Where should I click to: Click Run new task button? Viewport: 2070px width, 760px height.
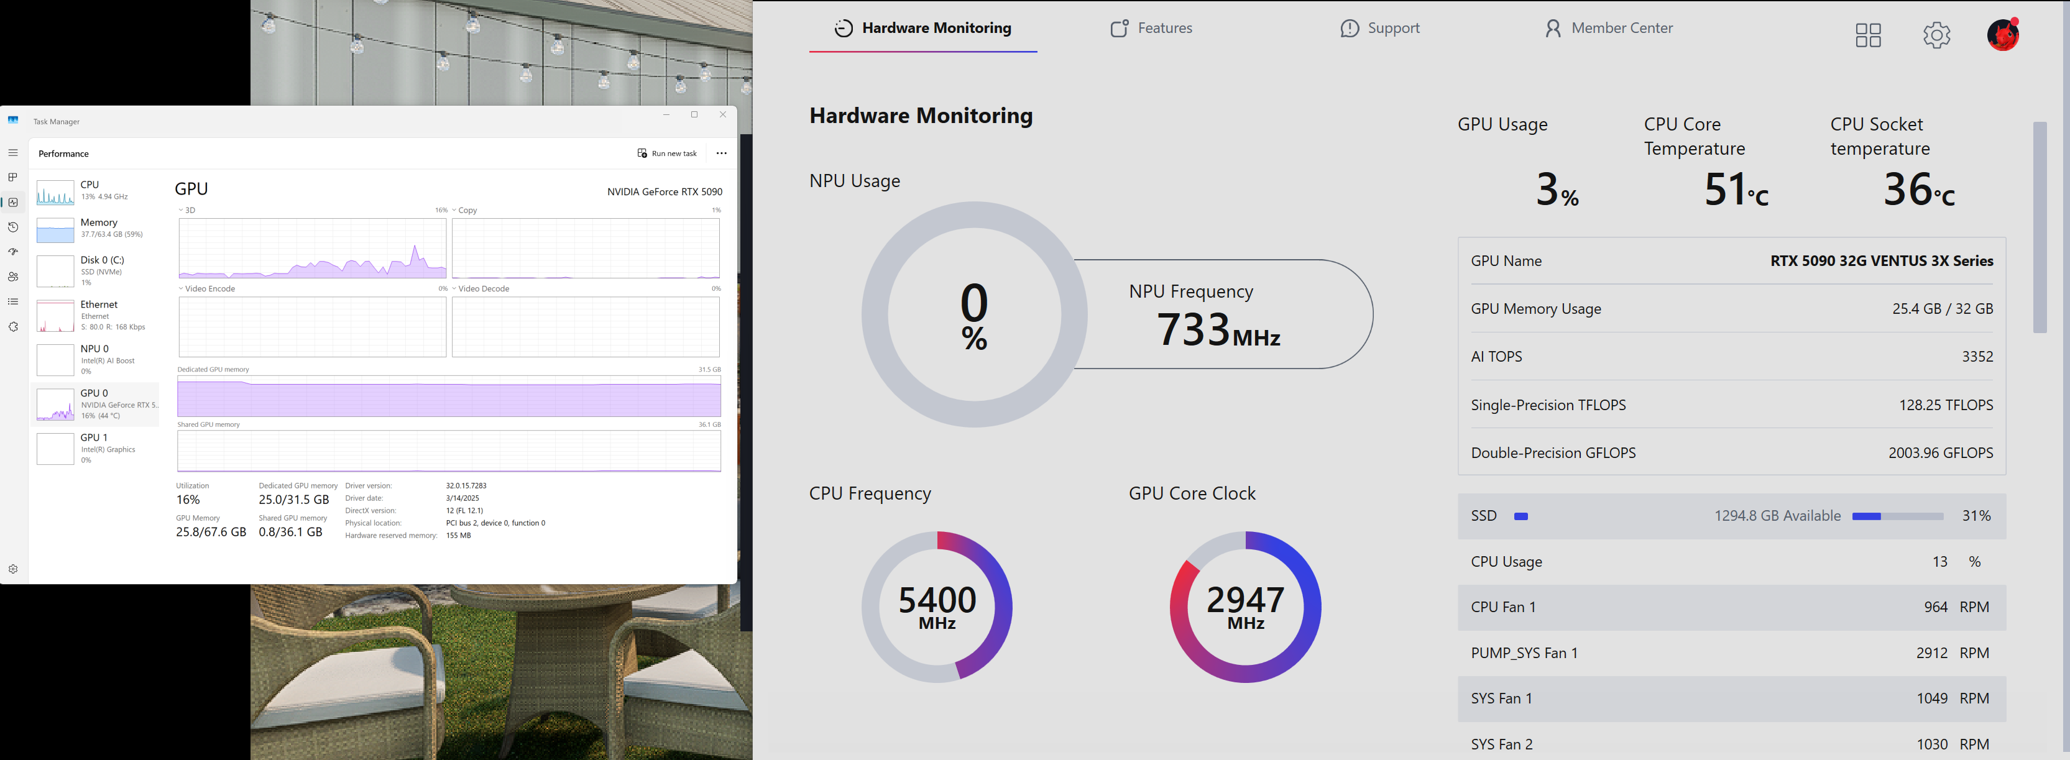pyautogui.click(x=667, y=153)
